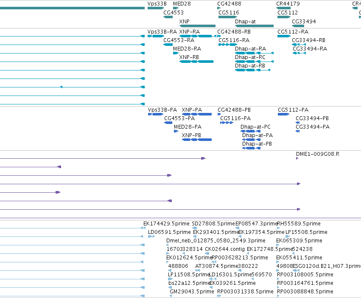Select EST RP003108005.5prime label

305,275
